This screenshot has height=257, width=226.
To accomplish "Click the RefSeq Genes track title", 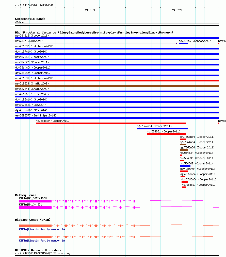I will 26,195.
